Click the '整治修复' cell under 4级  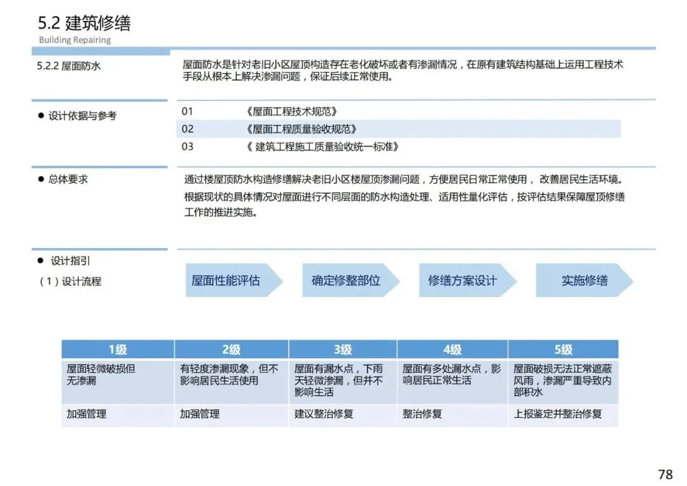(453, 415)
